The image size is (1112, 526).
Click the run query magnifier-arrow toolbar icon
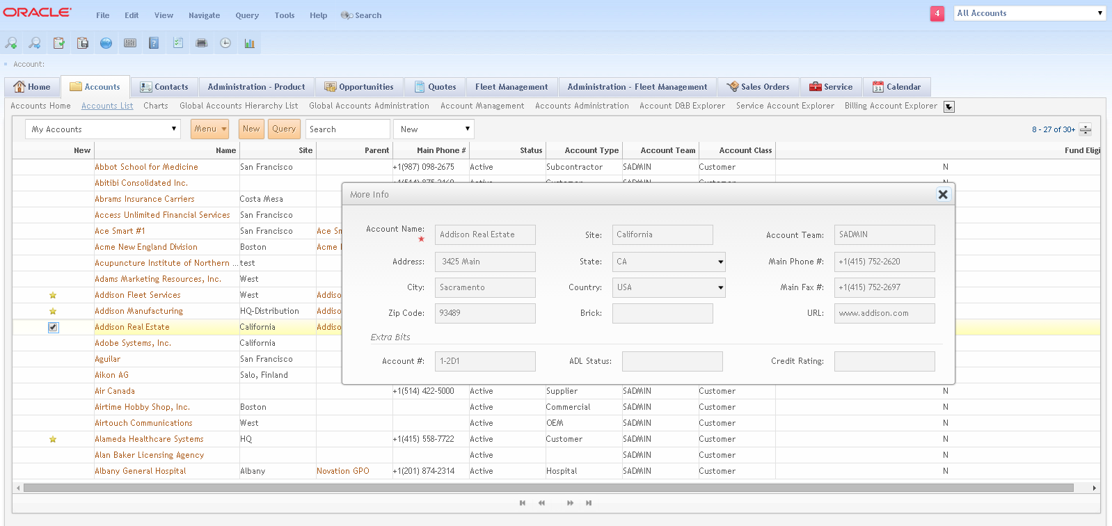pos(35,43)
